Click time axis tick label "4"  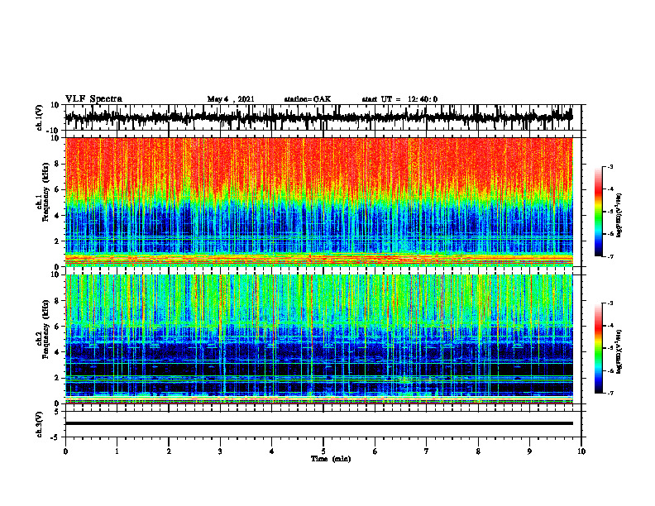tap(272, 451)
